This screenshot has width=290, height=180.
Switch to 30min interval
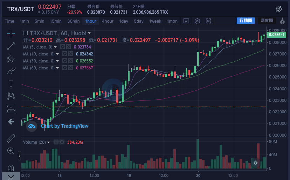[x=74, y=21]
